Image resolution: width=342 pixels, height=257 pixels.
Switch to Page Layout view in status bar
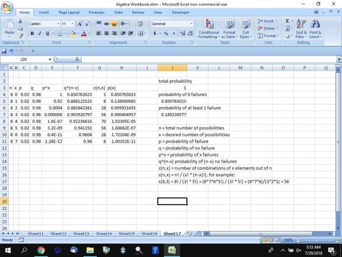[271, 240]
